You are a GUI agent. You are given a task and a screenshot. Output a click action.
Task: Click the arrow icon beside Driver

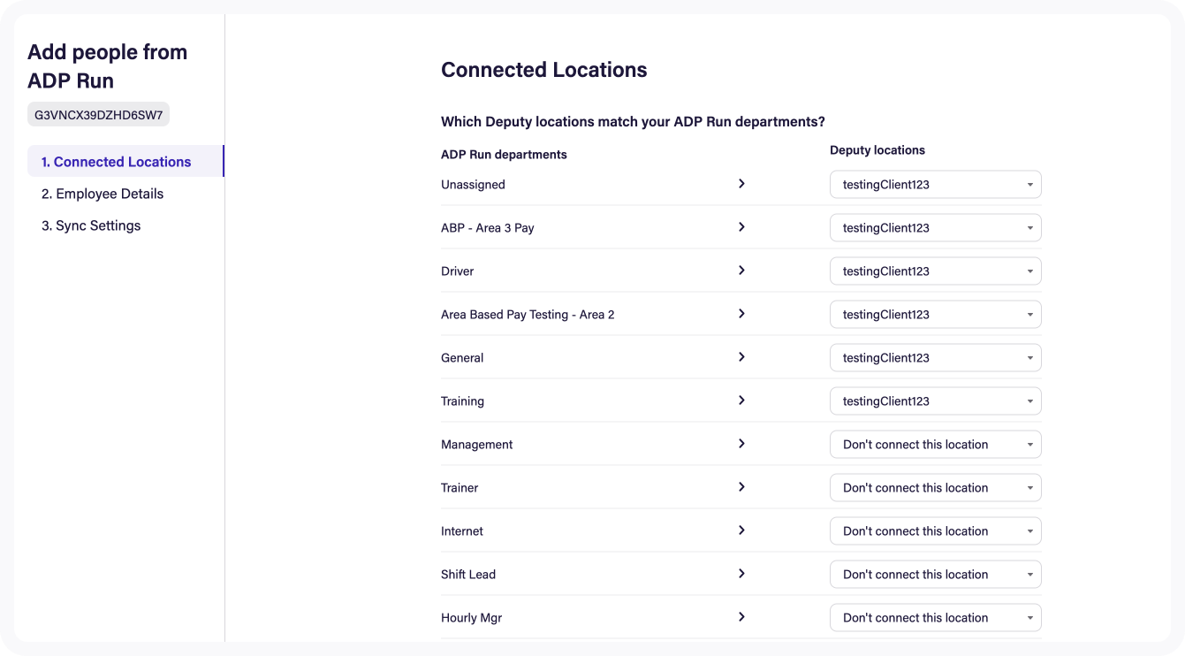[x=741, y=271]
